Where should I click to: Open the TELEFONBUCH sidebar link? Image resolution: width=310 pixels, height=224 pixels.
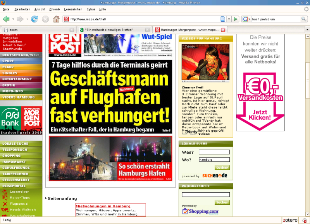[x=21, y=150]
